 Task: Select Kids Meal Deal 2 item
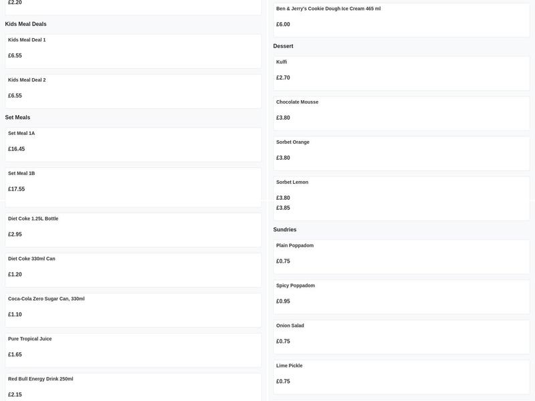tap(133, 91)
